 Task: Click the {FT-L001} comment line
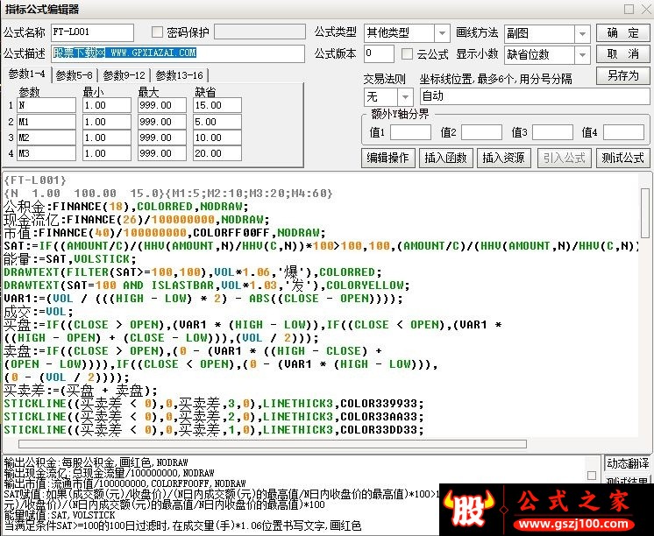pyautogui.click(x=35, y=180)
